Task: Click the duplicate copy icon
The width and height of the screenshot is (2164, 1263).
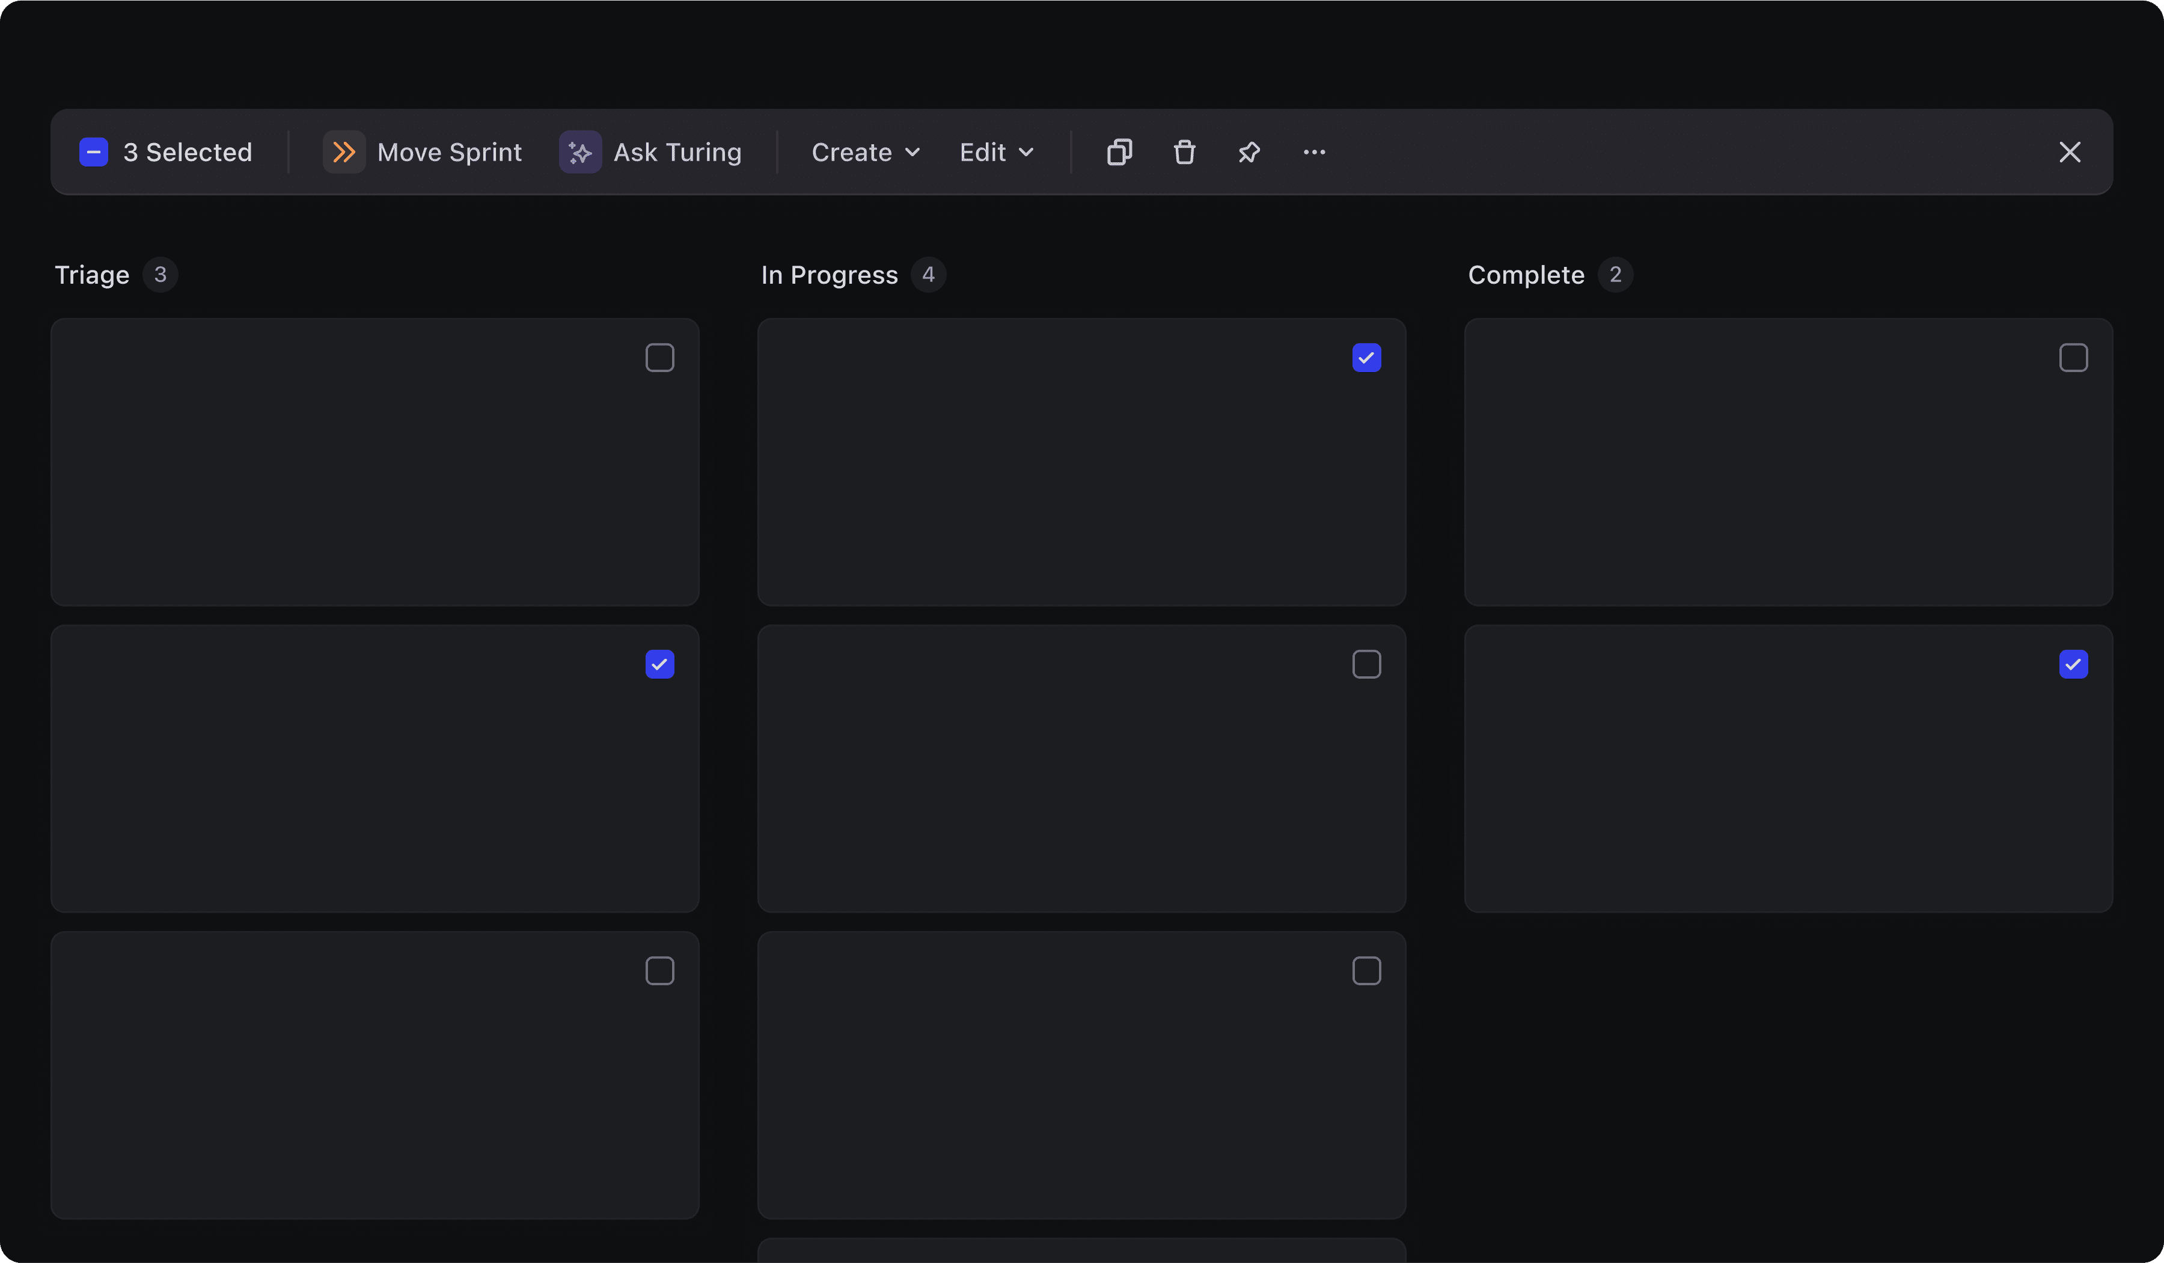Action: coord(1119,152)
